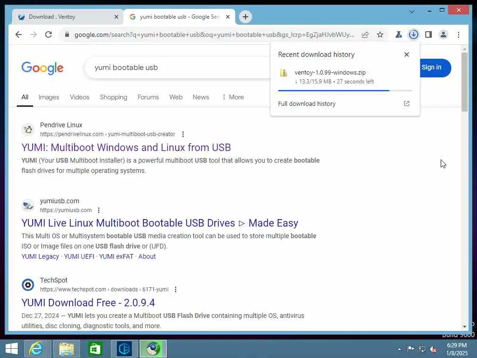Switch to Web results

click(x=176, y=97)
